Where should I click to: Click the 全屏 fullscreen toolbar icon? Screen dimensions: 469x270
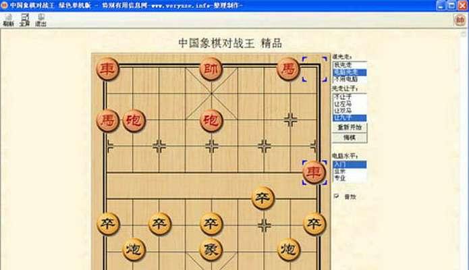[x=24, y=20]
